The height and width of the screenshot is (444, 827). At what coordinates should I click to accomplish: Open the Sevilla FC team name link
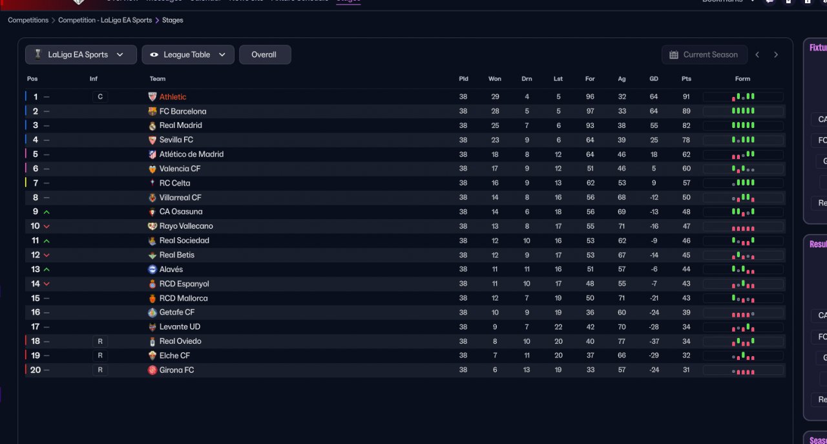pyautogui.click(x=176, y=140)
